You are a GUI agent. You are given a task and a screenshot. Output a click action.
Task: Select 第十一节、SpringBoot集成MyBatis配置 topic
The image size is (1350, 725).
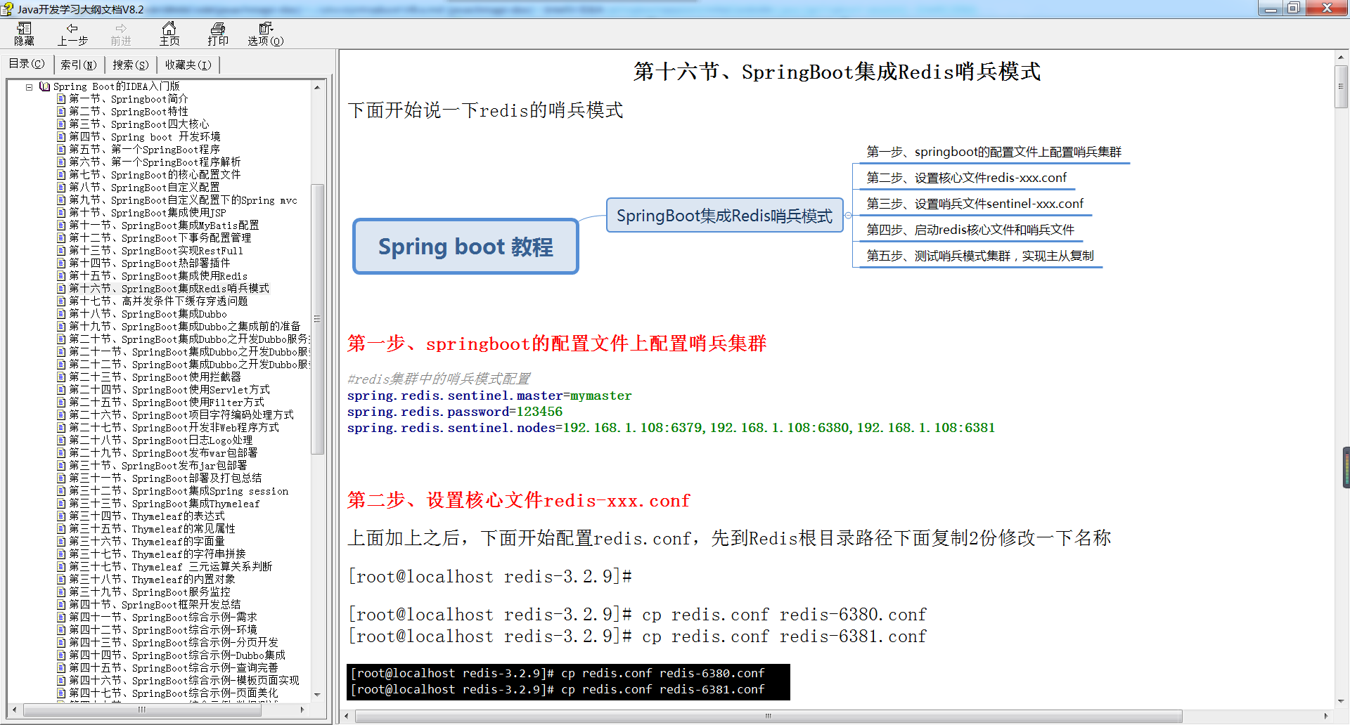point(164,226)
